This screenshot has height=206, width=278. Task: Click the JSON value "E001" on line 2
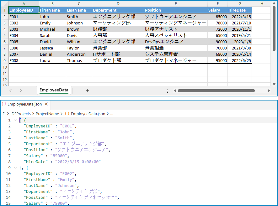click(x=67, y=126)
